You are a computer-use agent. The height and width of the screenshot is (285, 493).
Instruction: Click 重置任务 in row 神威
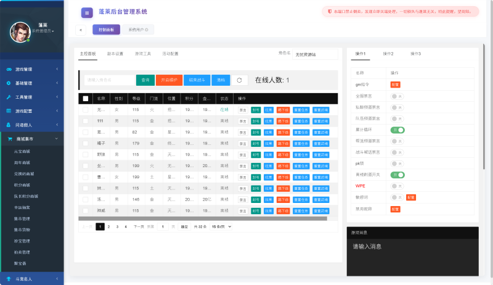(x=301, y=211)
